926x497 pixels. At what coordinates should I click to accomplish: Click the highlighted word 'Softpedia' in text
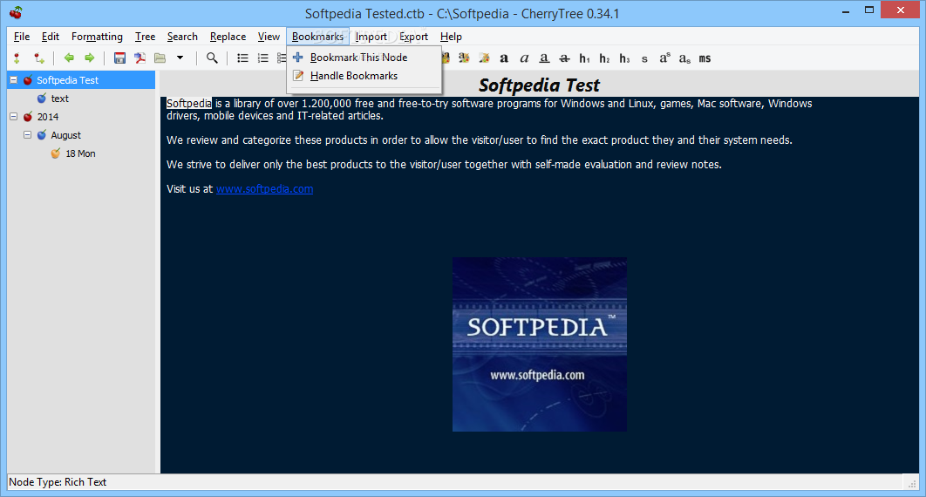189,103
